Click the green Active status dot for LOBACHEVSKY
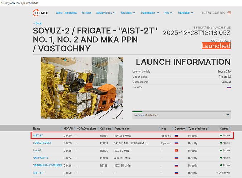 [x=221, y=143]
